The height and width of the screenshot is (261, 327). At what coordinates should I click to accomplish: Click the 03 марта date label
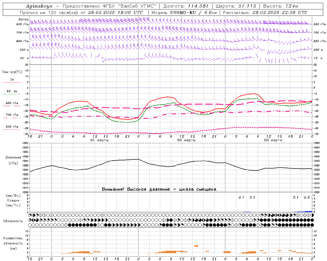click(273, 140)
